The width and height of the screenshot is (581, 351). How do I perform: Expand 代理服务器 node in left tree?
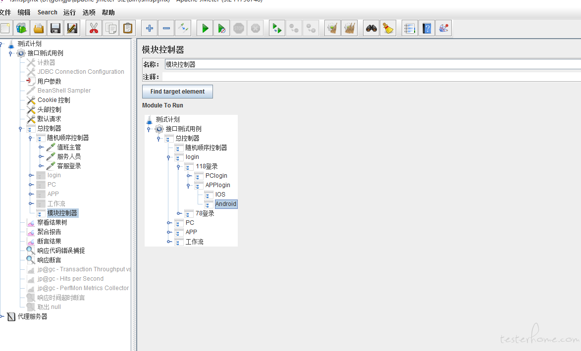pyautogui.click(x=1, y=316)
